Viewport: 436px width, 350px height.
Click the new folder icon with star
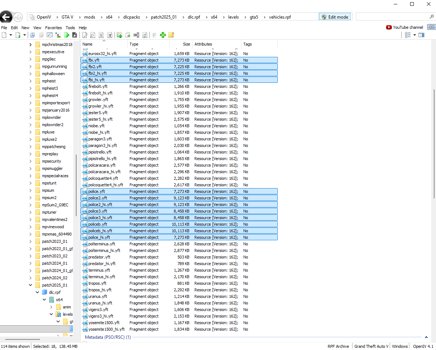tap(171, 35)
